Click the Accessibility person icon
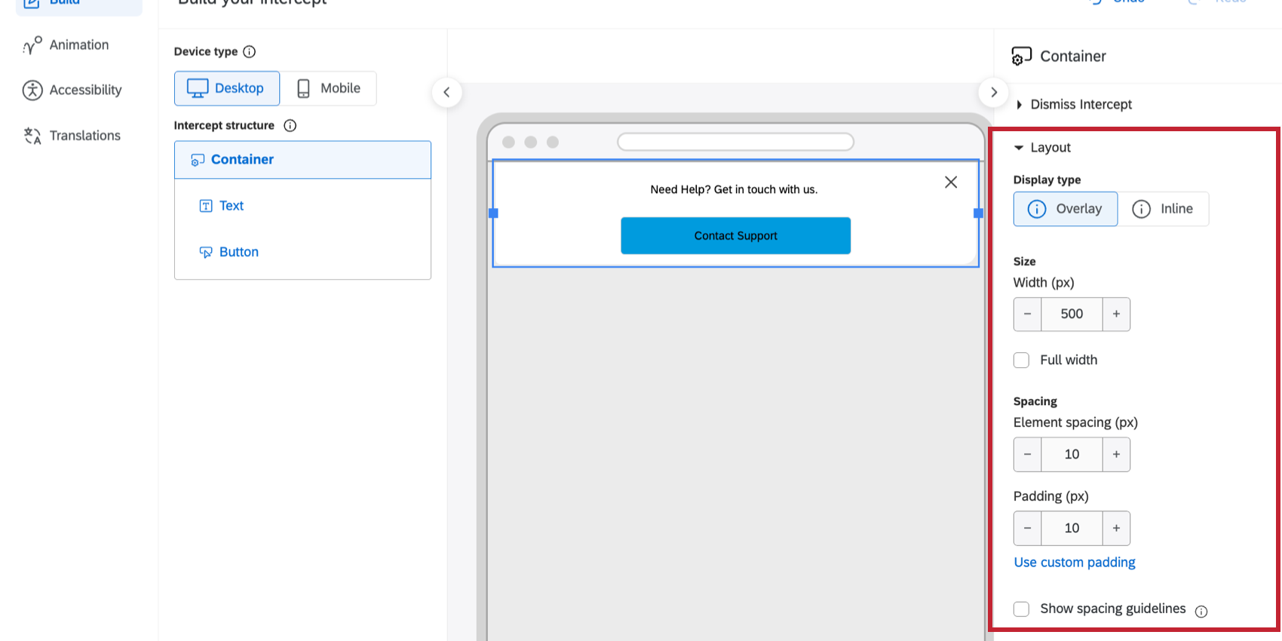Screen dimensions: 1282x641 (x=32, y=90)
